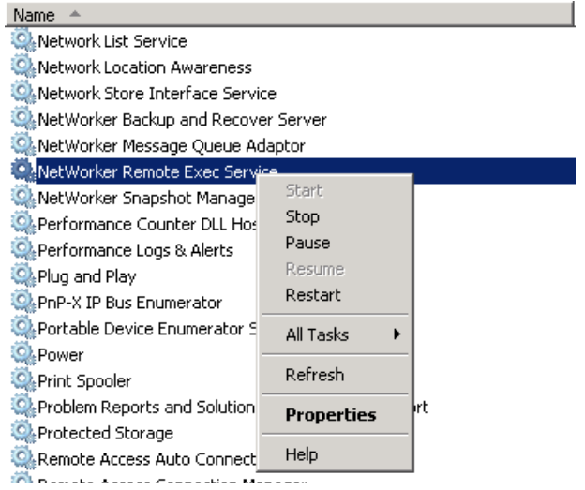Click the greyed-out Resume menu entry
This screenshot has height=490, width=585.
[335, 269]
